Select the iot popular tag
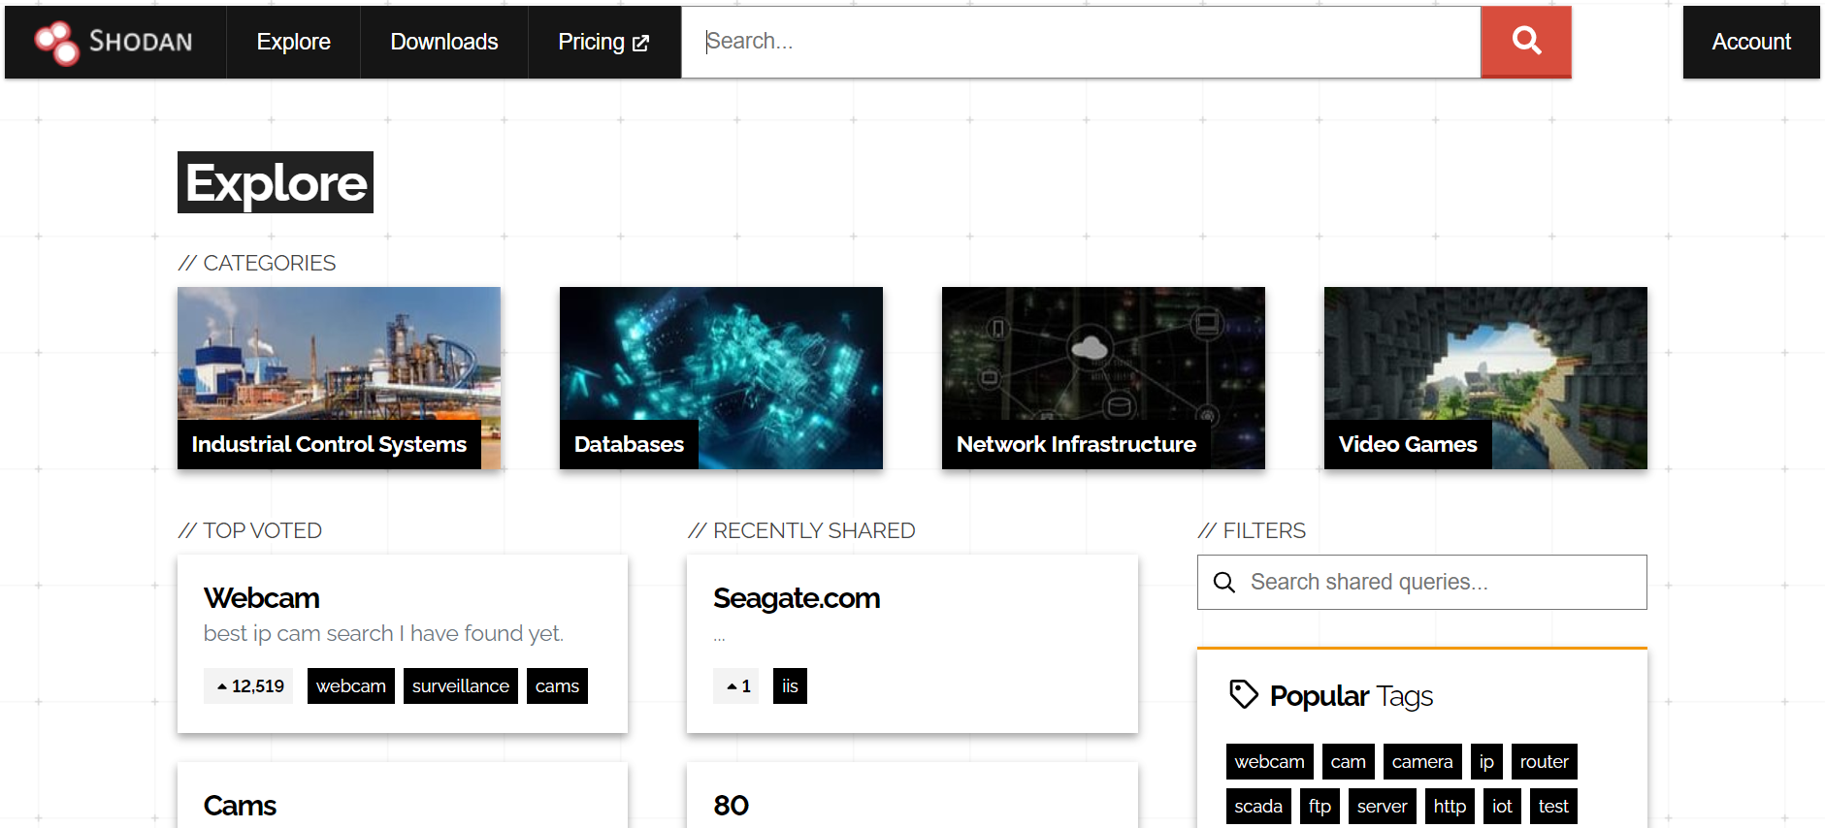Screen dimensions: 1825x828 [1502, 807]
